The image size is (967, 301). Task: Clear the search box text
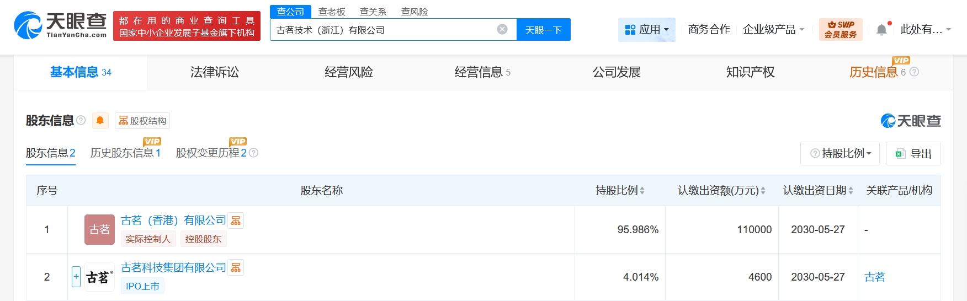(x=502, y=30)
